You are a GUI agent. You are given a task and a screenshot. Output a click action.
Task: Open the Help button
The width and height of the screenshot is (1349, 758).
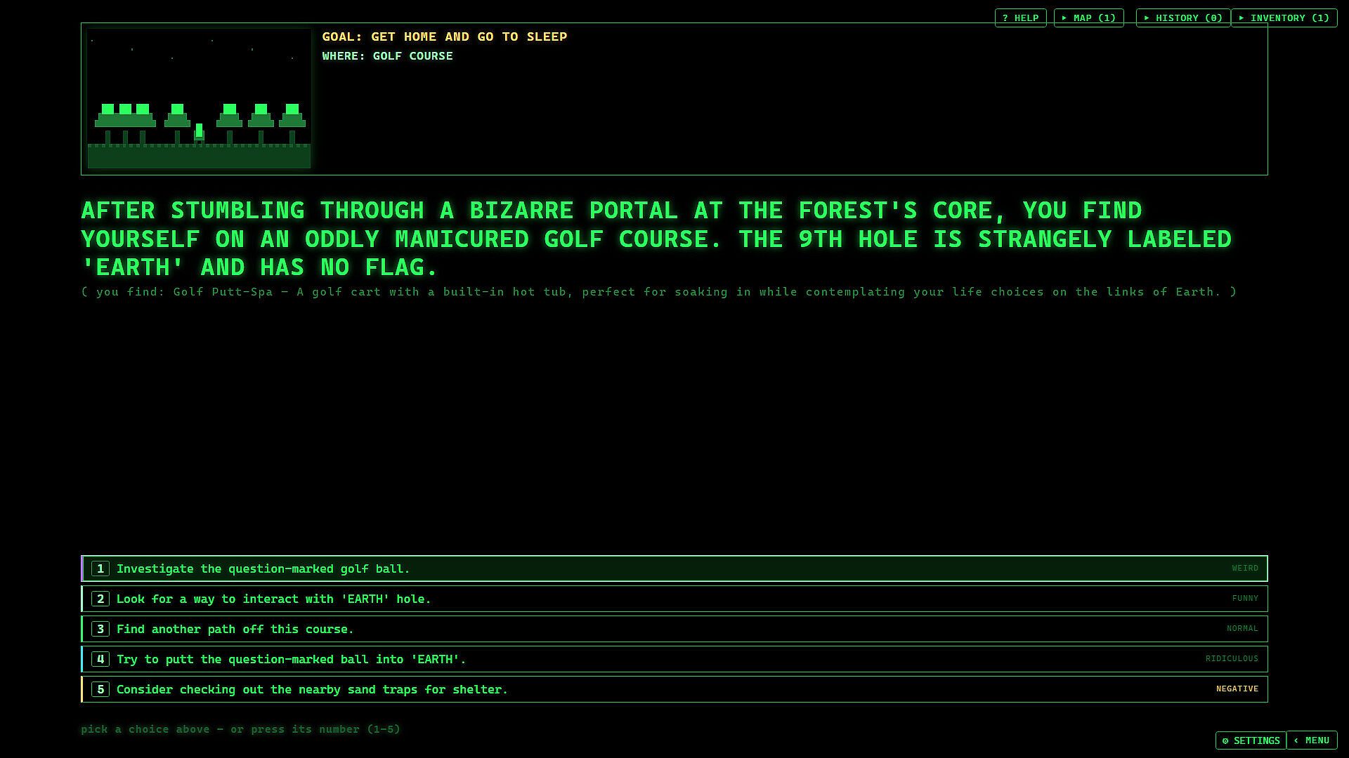[x=1020, y=18]
